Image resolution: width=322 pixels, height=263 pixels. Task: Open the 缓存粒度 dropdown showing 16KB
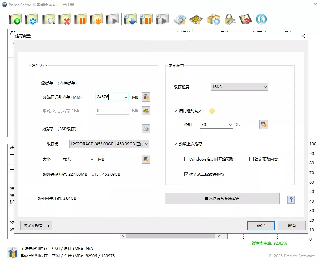[x=239, y=87]
